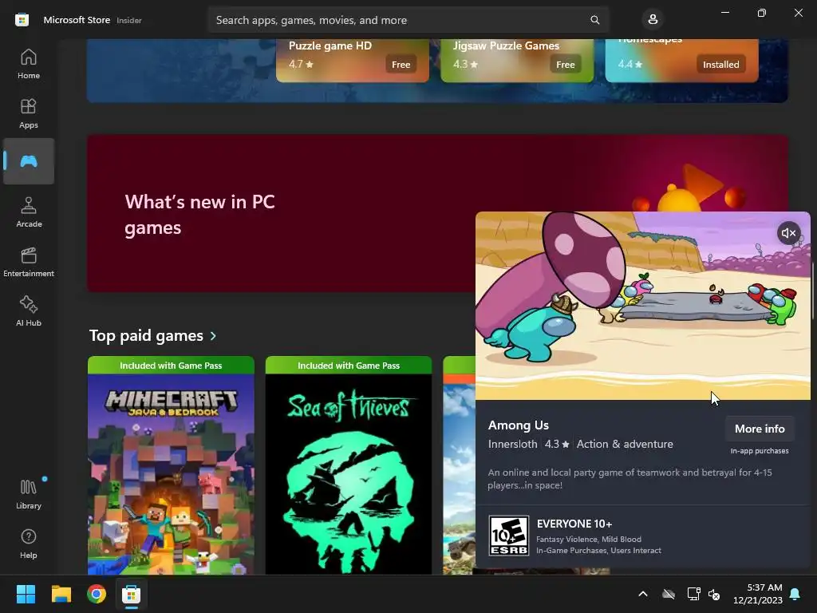
Task: Click the Innersloth publisher name
Action: tap(513, 444)
